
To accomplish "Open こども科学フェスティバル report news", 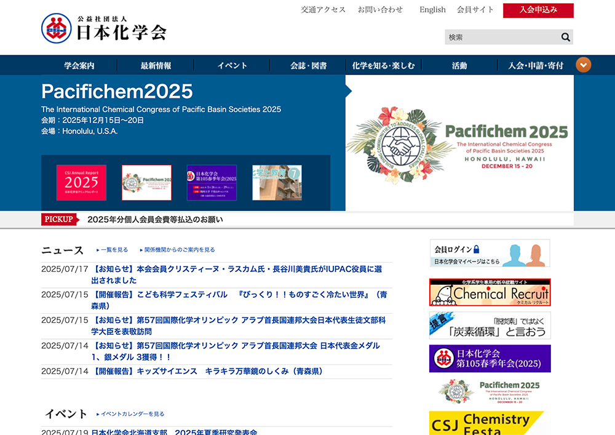I will click(x=239, y=300).
